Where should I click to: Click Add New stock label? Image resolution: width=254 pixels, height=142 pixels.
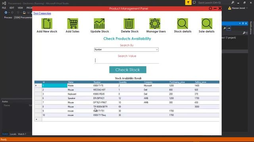(x=47, y=32)
